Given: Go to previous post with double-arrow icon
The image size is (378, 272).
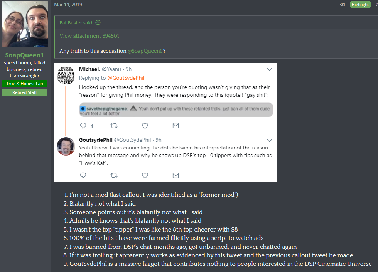Looking at the screenshot, I should (x=343, y=5).
